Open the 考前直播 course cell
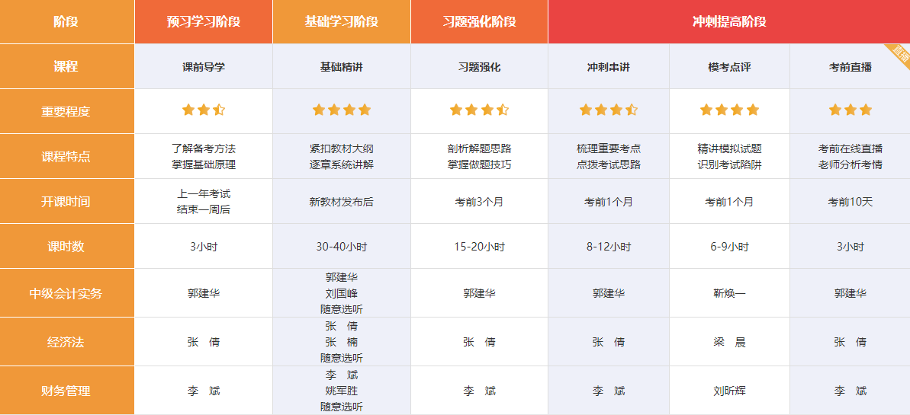 [851, 67]
